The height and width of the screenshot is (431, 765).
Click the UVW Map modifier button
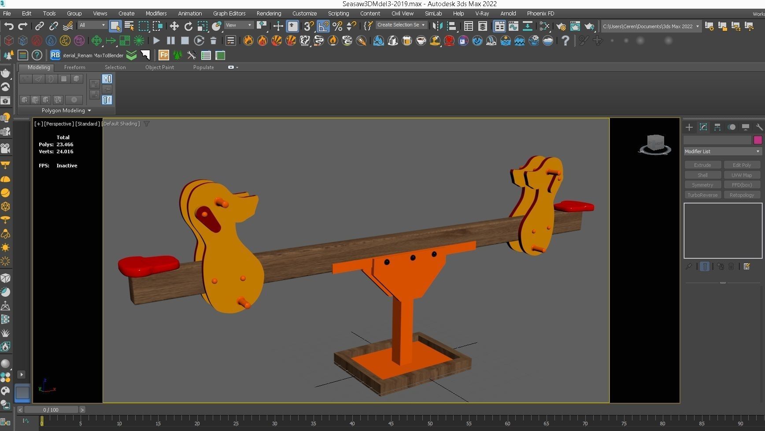[742, 175]
